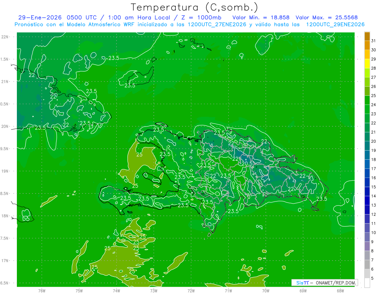Click the 20N latitude axis label
This screenshot has height=295, width=382.
[5, 126]
